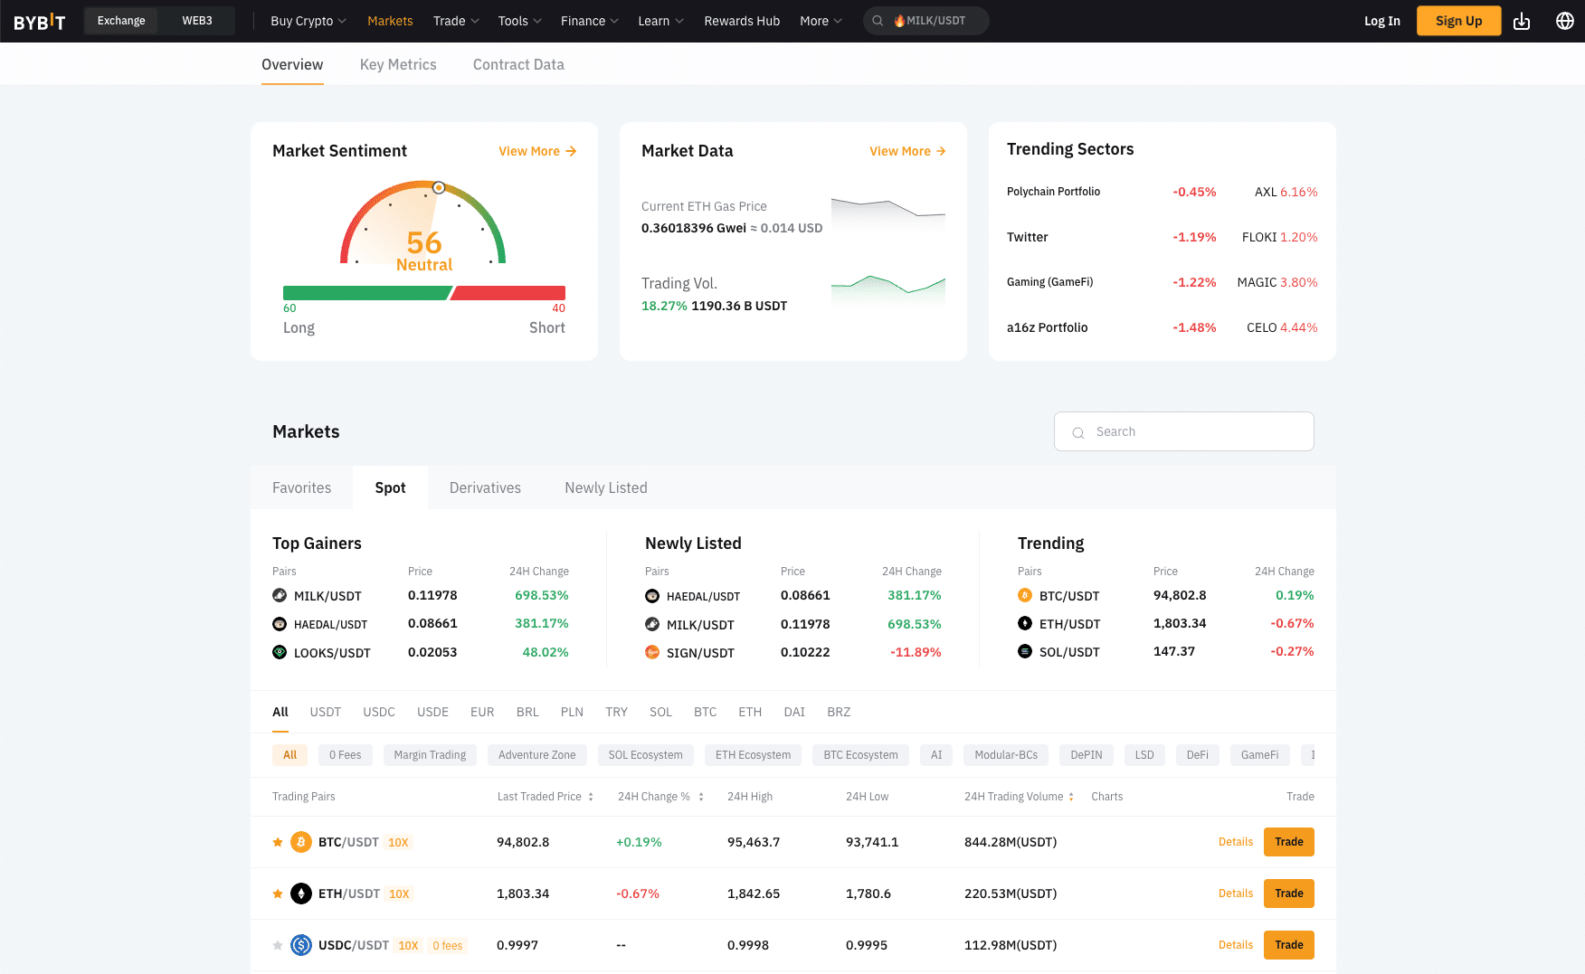Click the Bitcoin icon in BTC/USDT row
The width and height of the screenshot is (1585, 974).
point(301,842)
